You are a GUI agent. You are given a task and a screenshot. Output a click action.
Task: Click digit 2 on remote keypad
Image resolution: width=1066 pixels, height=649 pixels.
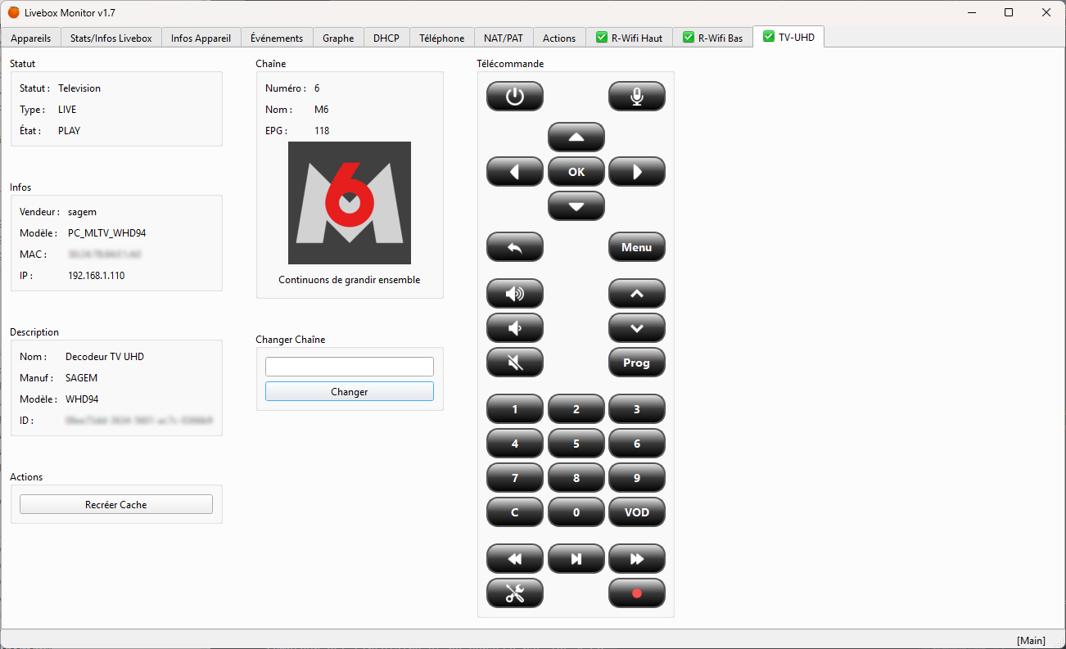point(576,409)
